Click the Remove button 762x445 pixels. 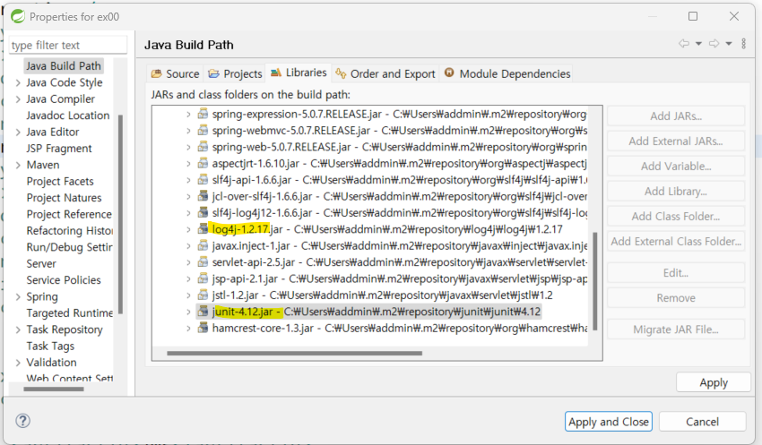(676, 298)
